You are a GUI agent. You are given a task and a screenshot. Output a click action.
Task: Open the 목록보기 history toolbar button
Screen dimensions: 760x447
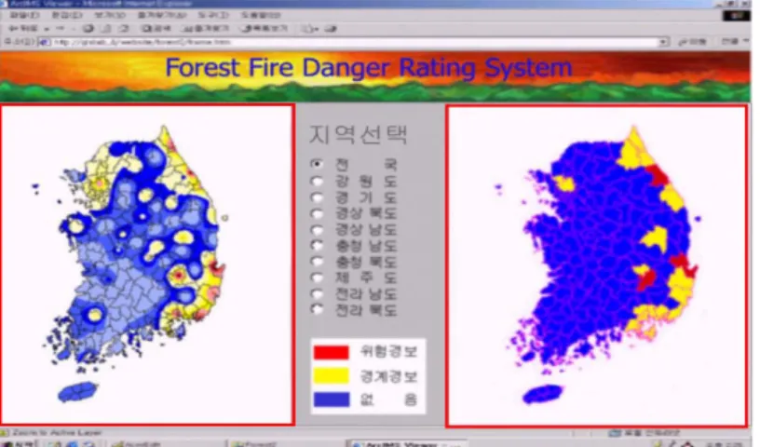pos(265,29)
